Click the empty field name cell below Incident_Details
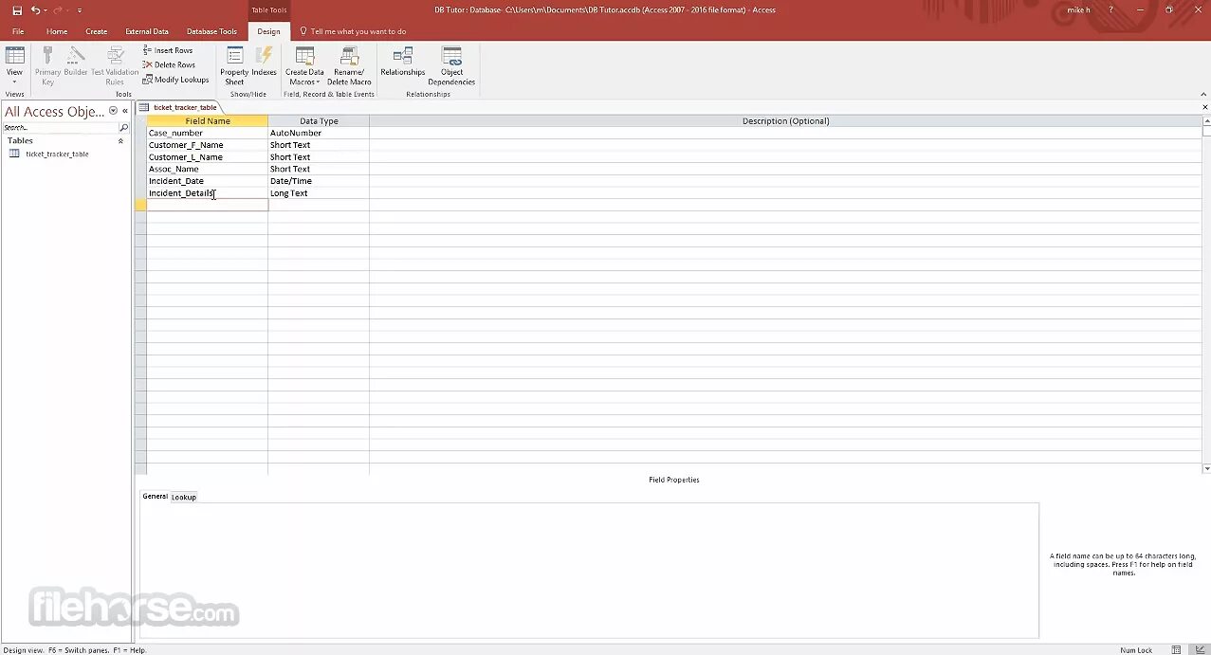 (208, 205)
